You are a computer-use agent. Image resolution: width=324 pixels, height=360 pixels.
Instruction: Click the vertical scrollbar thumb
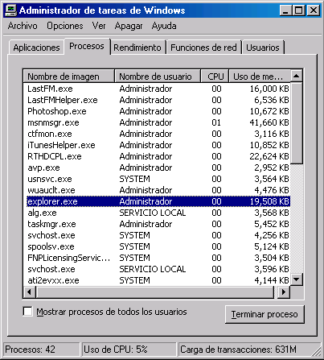[x=297, y=123]
